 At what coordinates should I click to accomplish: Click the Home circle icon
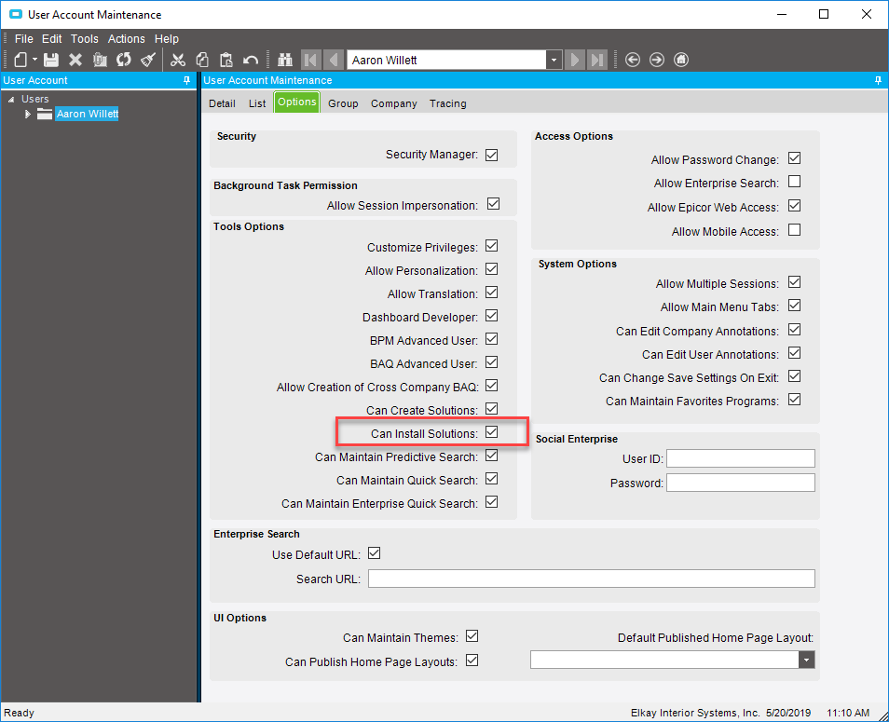click(681, 60)
